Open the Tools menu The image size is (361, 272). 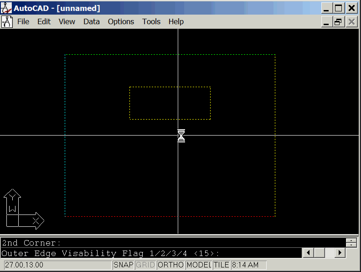point(151,21)
